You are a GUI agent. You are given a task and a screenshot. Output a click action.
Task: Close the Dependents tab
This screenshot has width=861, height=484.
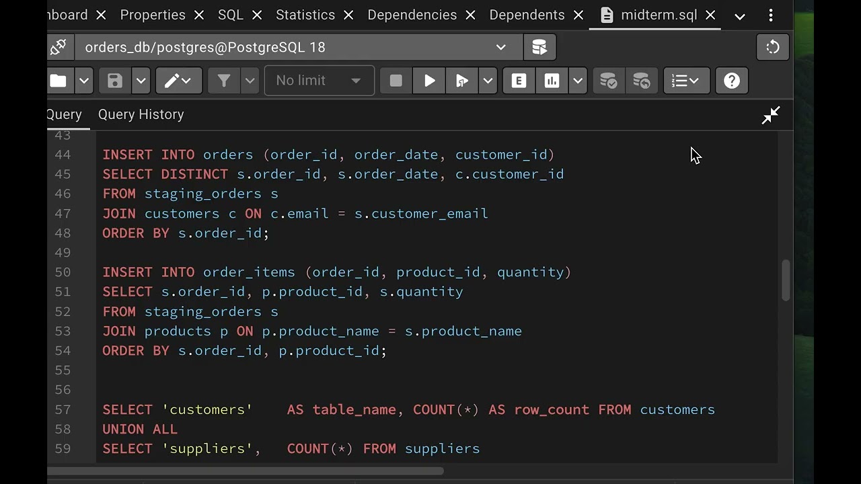(578, 15)
